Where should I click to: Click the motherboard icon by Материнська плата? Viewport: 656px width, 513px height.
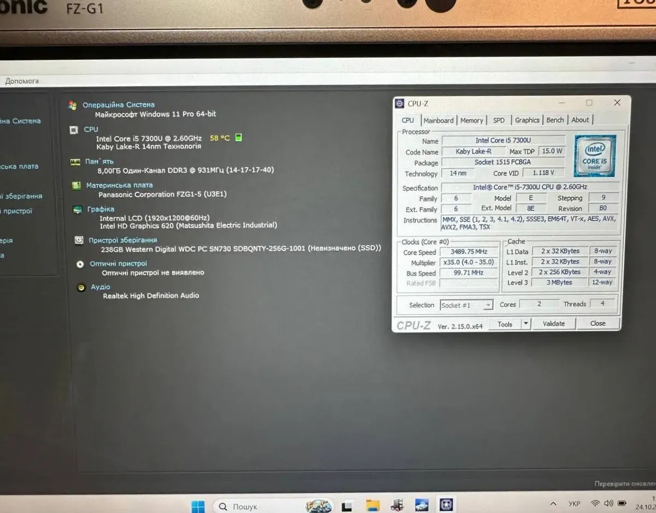77,186
